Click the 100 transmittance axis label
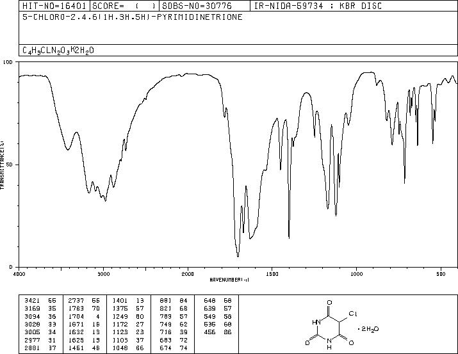 point(8,62)
